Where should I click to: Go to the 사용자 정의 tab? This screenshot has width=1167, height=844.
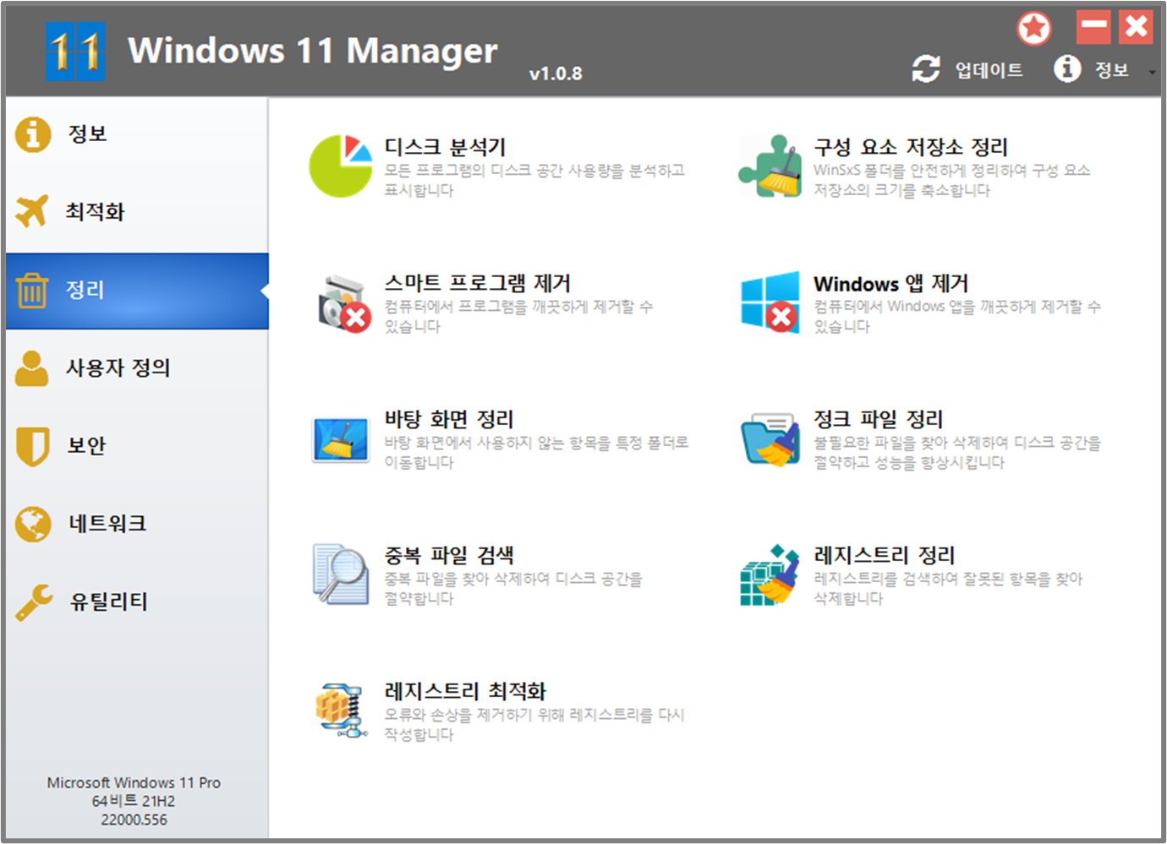pos(137,368)
